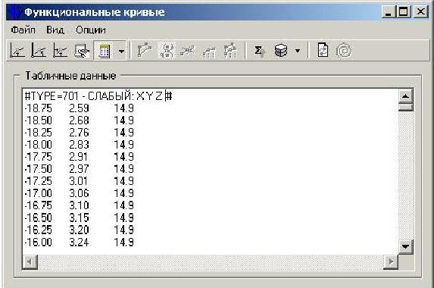Screen dimensions: 434x288
Task: Click the value 3.24 in the -16.00 row
Action: pos(79,243)
